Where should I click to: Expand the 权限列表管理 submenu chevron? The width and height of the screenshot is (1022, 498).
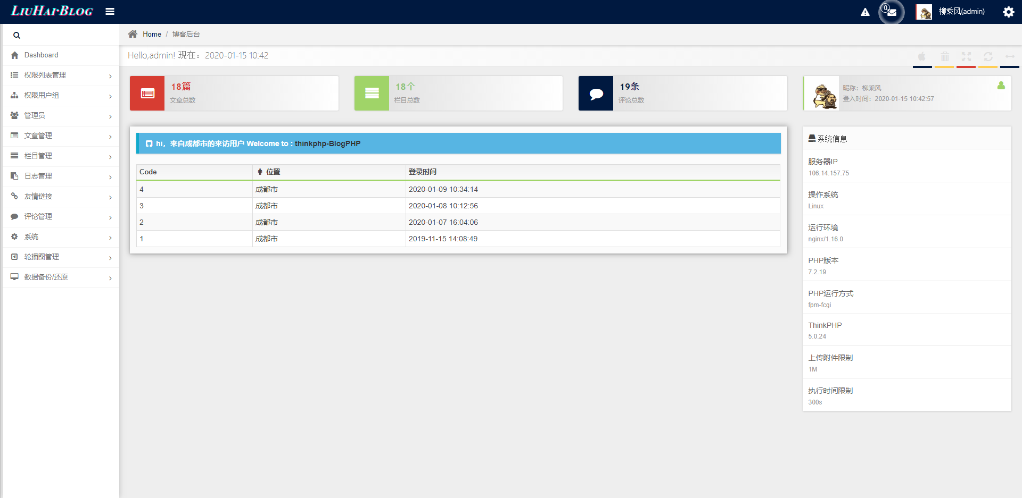pyautogui.click(x=110, y=77)
